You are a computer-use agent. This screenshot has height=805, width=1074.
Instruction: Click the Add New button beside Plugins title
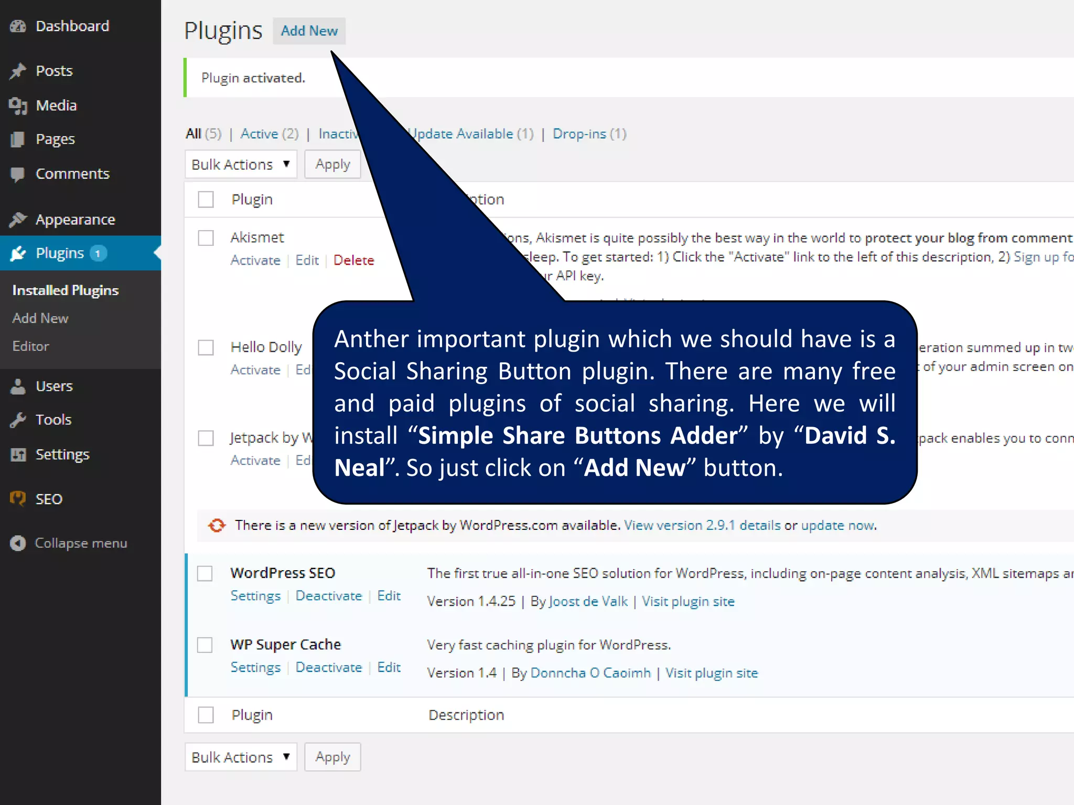tap(309, 31)
